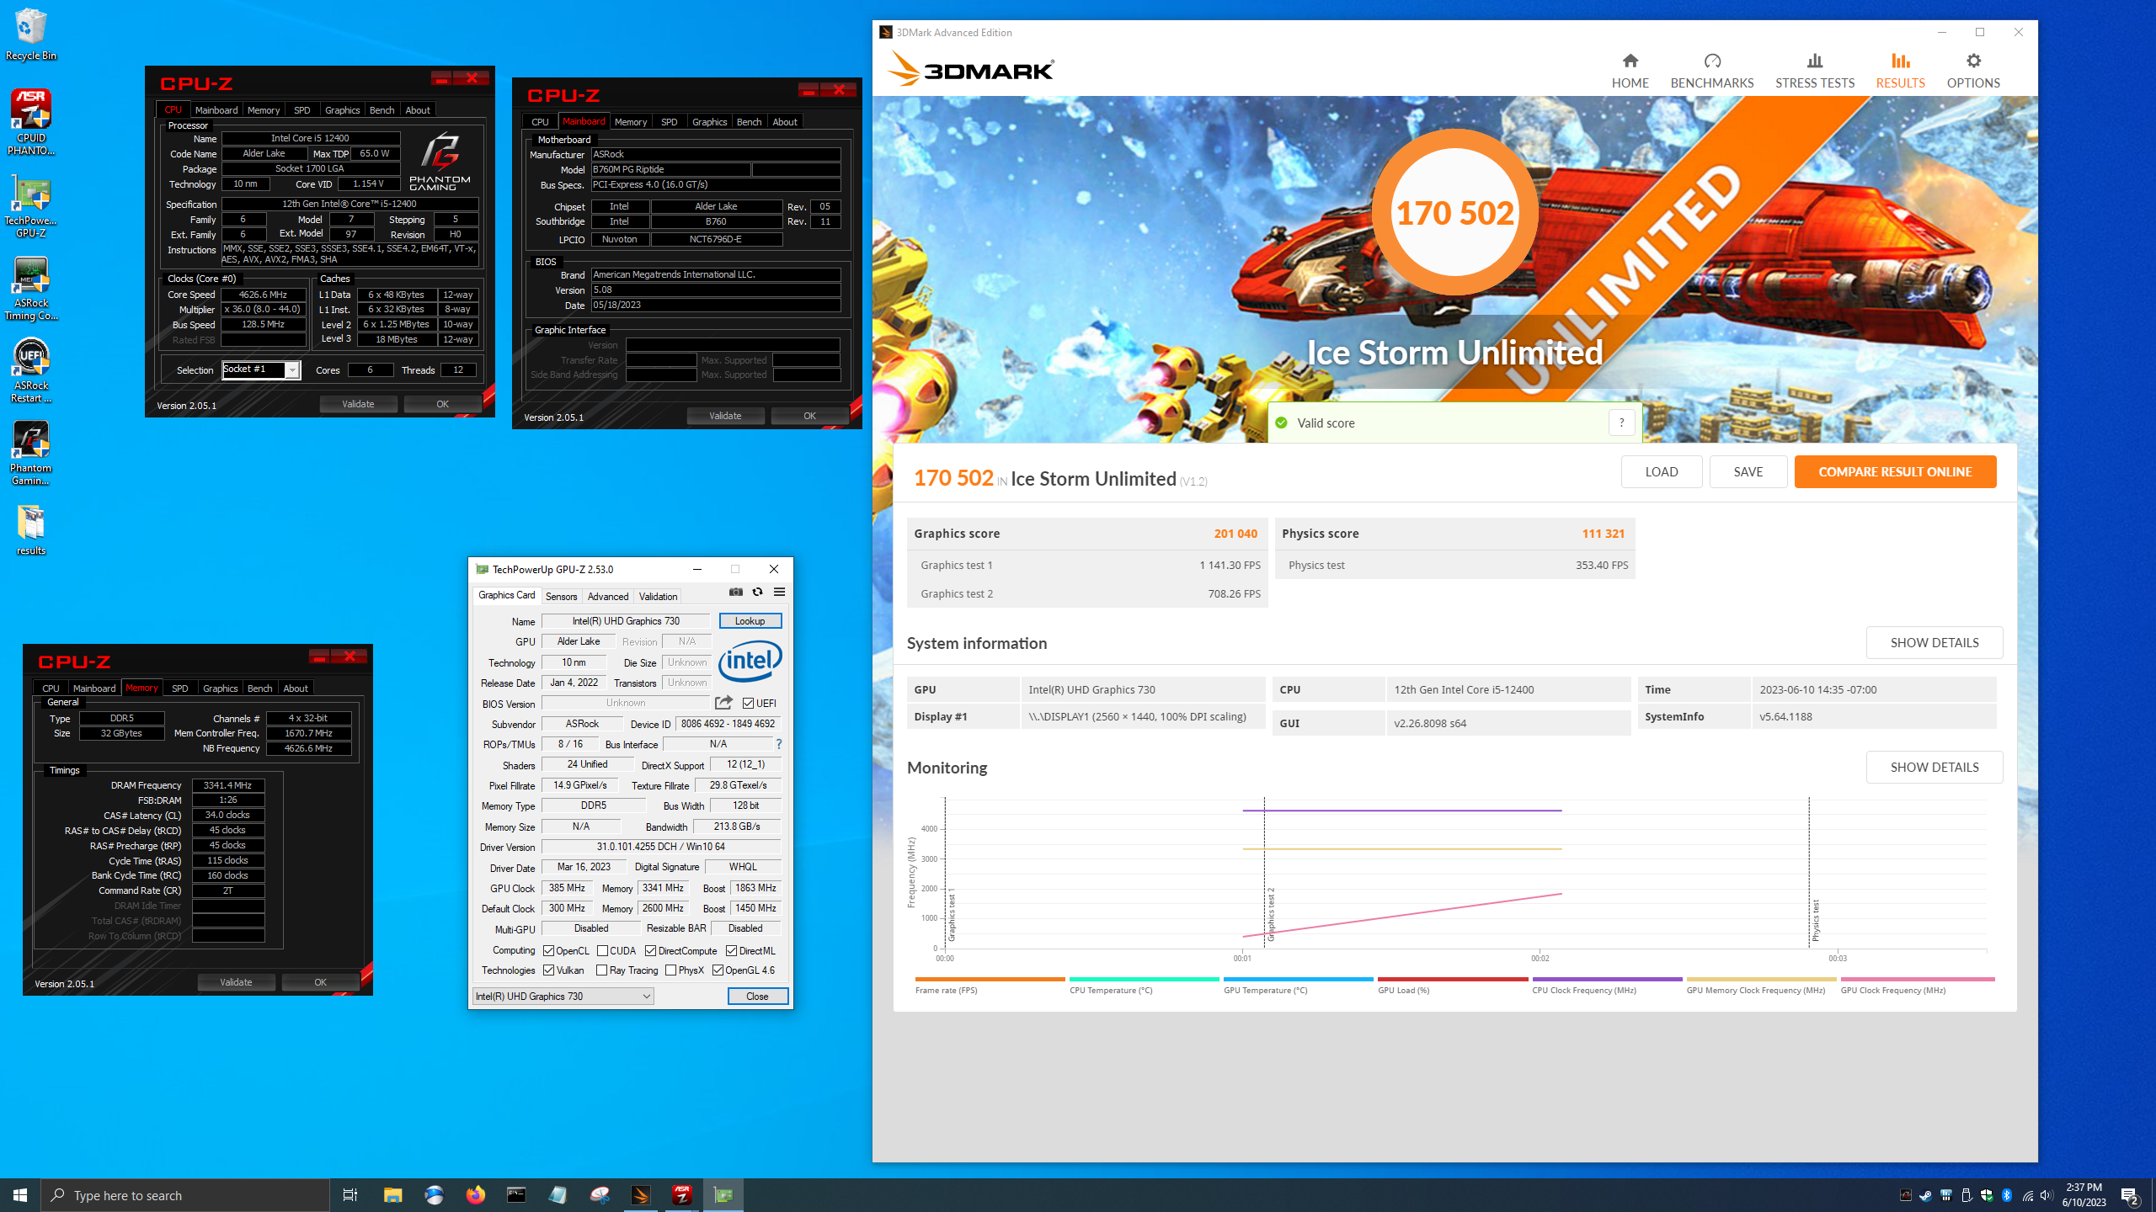Open the GPU-Z hamburger menu

click(779, 592)
